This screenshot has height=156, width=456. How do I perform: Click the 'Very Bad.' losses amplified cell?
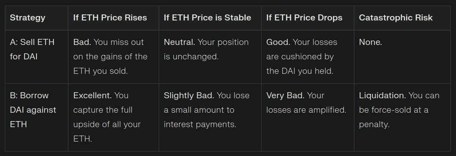[308, 118]
